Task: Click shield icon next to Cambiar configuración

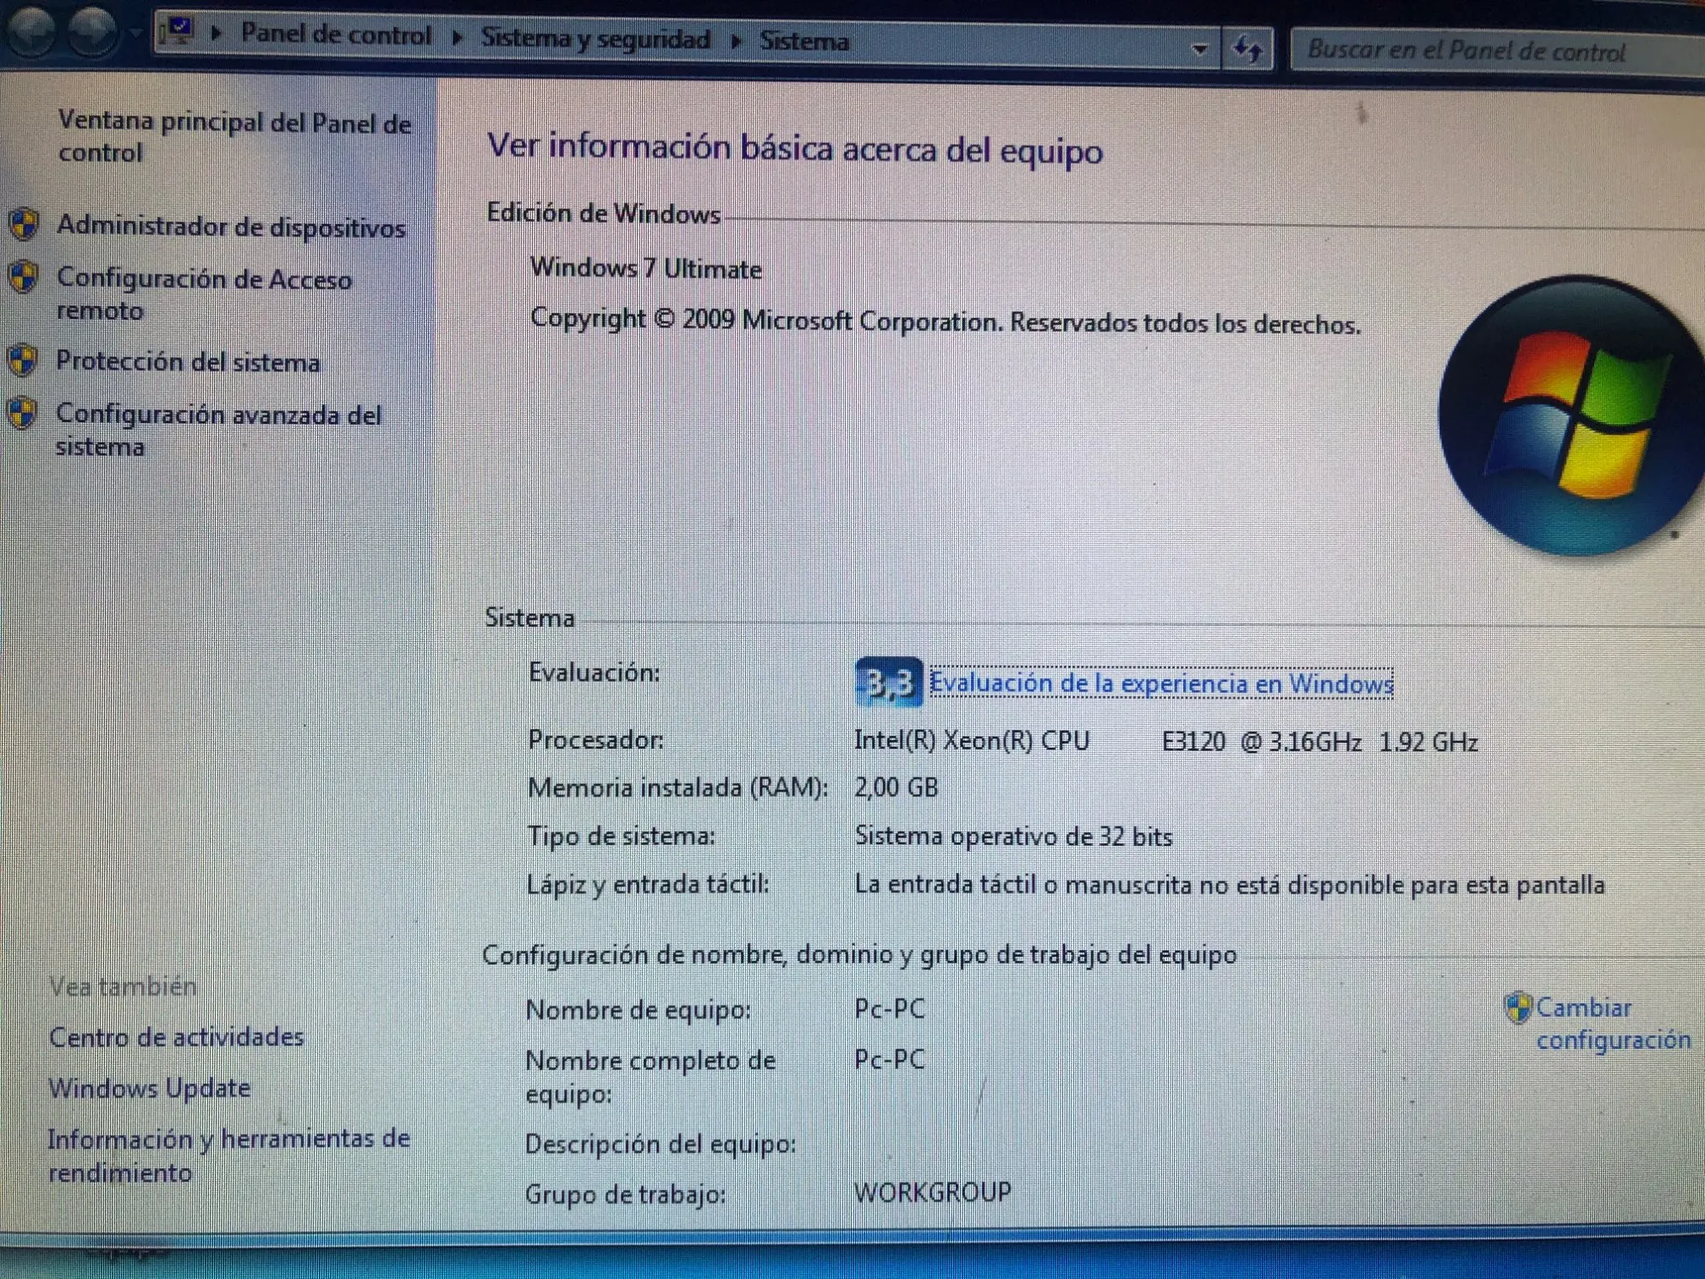Action: point(1517,1008)
